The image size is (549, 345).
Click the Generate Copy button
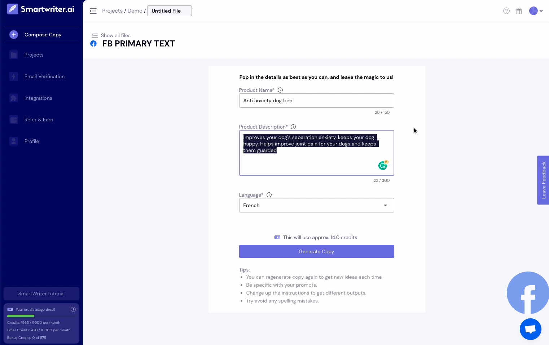tap(316, 251)
